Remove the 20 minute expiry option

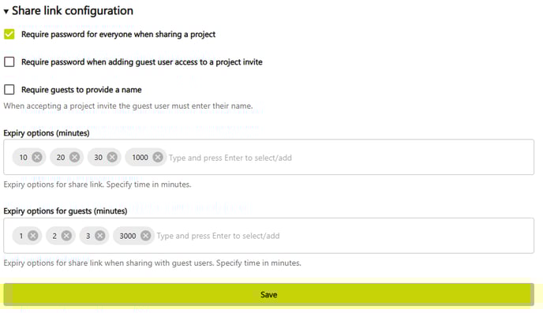tap(74, 158)
